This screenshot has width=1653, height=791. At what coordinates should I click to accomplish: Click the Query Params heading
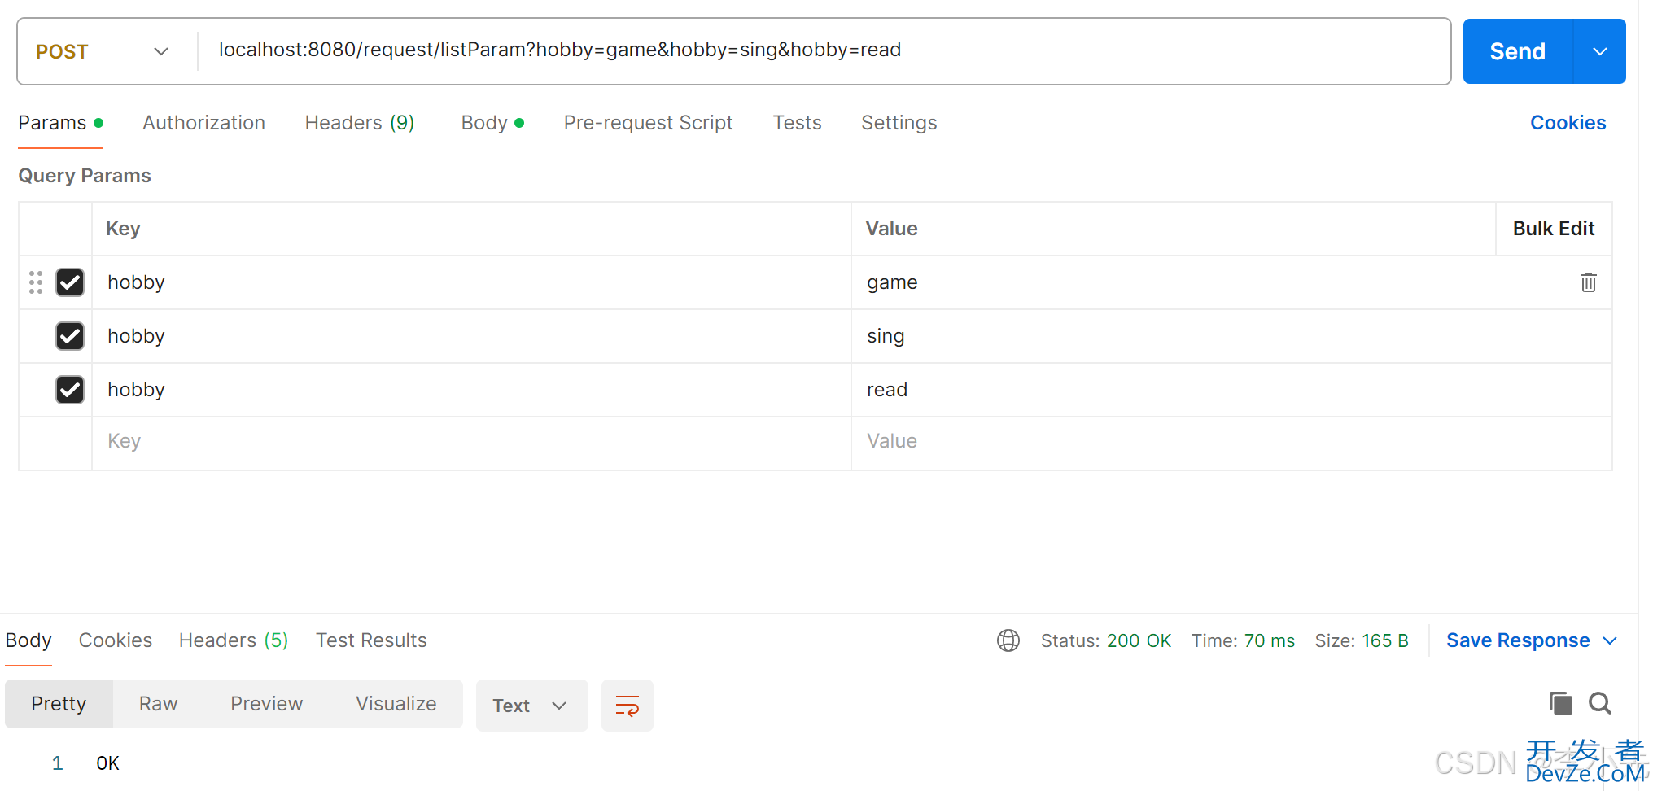85,176
